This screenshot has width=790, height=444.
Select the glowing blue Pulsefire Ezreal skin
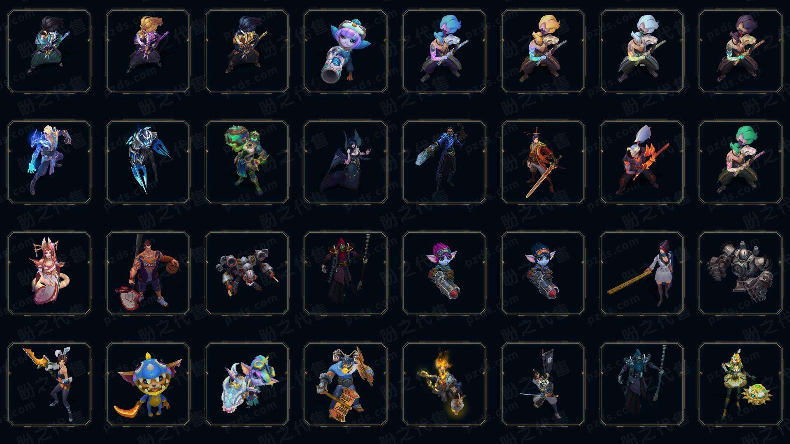pos(49,162)
